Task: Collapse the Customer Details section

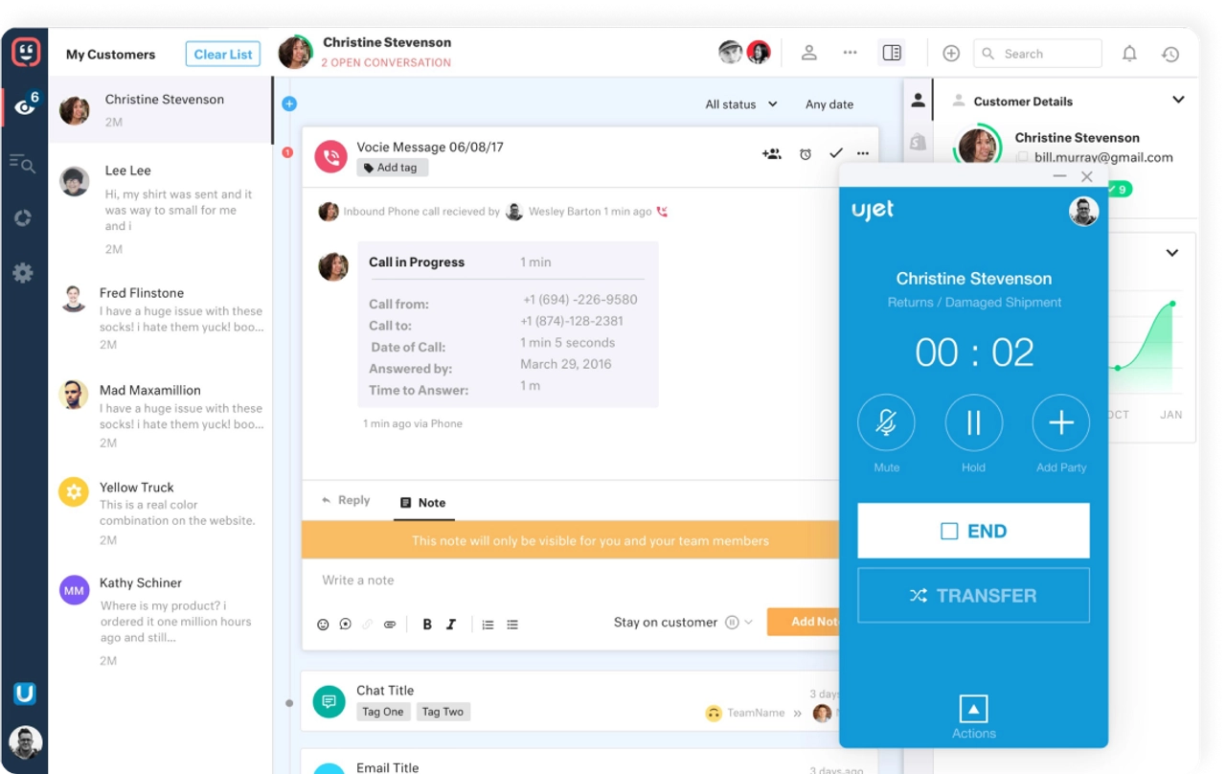Action: click(1178, 100)
